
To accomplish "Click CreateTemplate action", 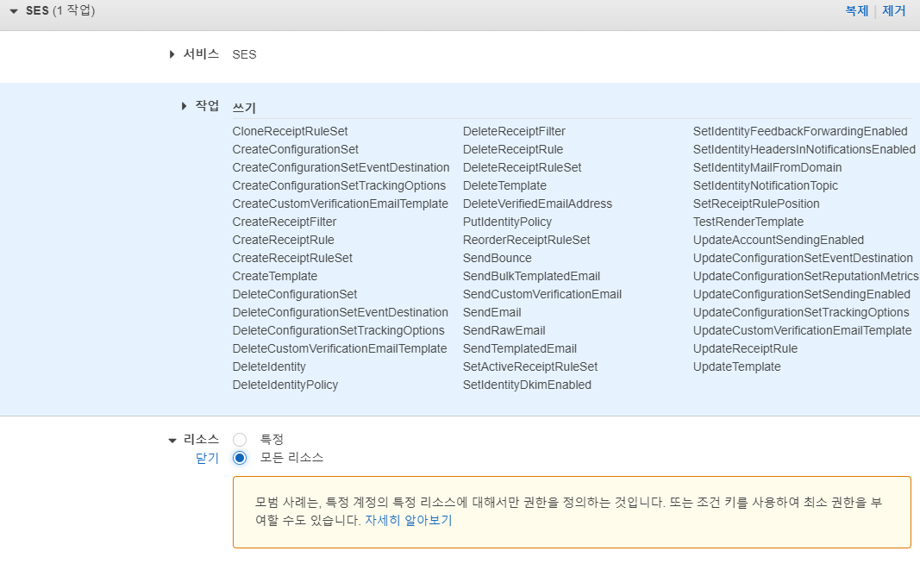I will [x=274, y=277].
